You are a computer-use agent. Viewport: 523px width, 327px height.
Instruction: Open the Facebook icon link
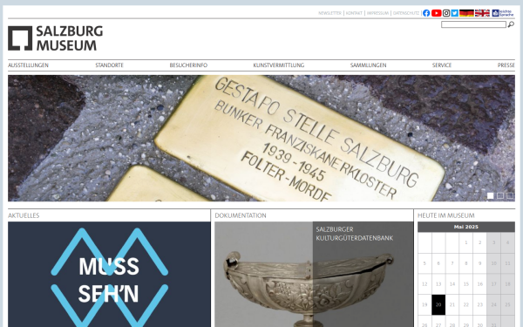426,13
